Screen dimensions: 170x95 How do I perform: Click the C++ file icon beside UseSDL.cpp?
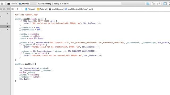[x=50, y=9]
